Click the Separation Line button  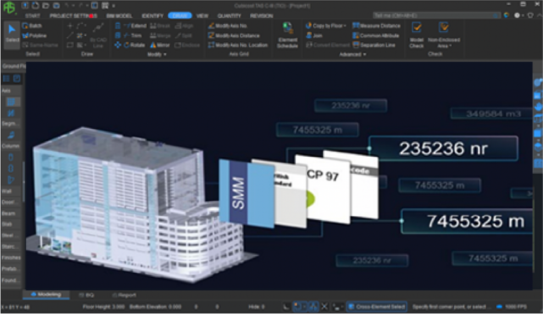tap(375, 45)
